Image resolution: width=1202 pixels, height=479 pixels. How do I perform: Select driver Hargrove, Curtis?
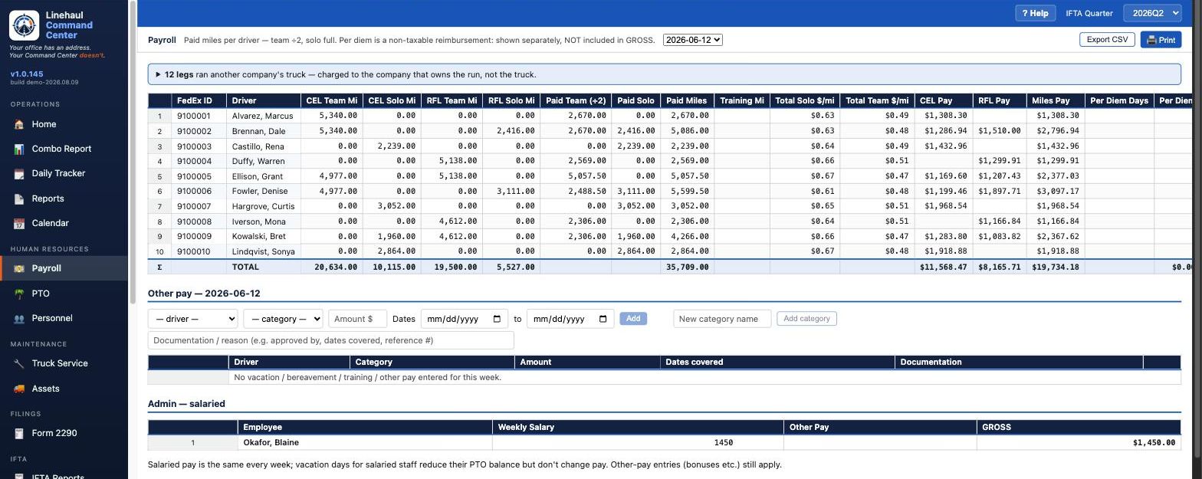click(263, 206)
